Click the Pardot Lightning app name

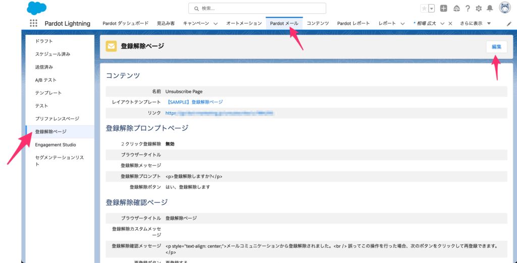coord(67,23)
